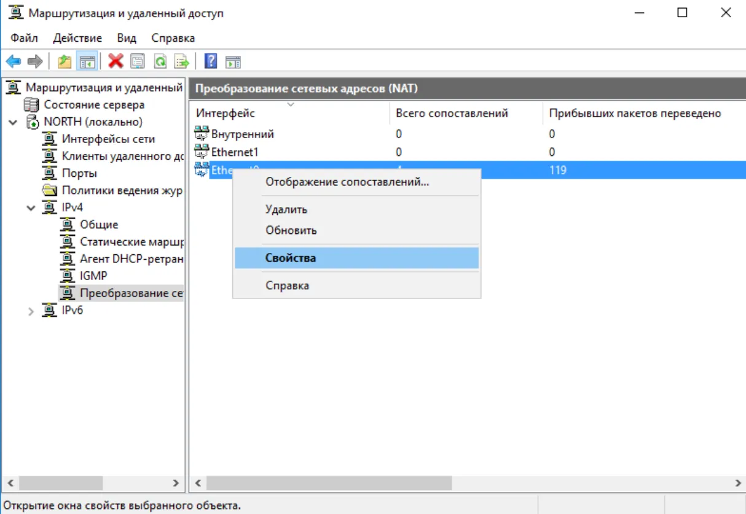Toggle the action pane toolbar icon
Screen dimensions: 746x514
coord(233,61)
